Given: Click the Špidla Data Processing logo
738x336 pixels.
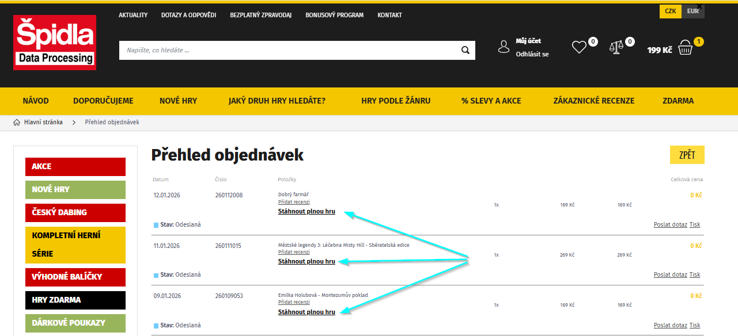Looking at the screenshot, I should [55, 42].
